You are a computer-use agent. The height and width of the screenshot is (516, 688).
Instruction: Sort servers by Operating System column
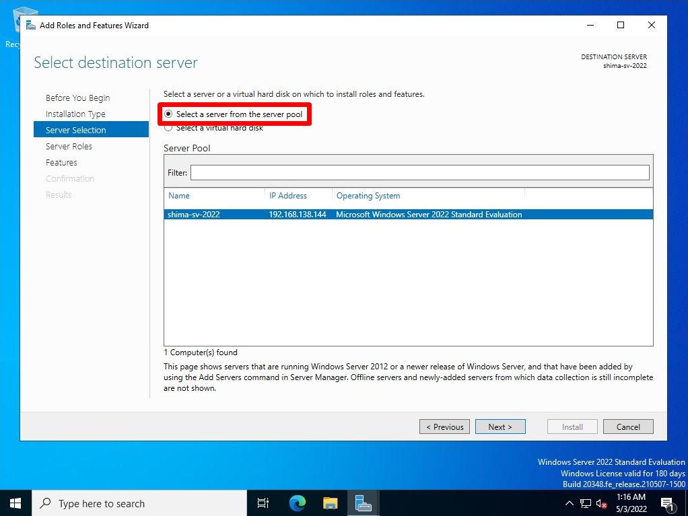click(368, 196)
